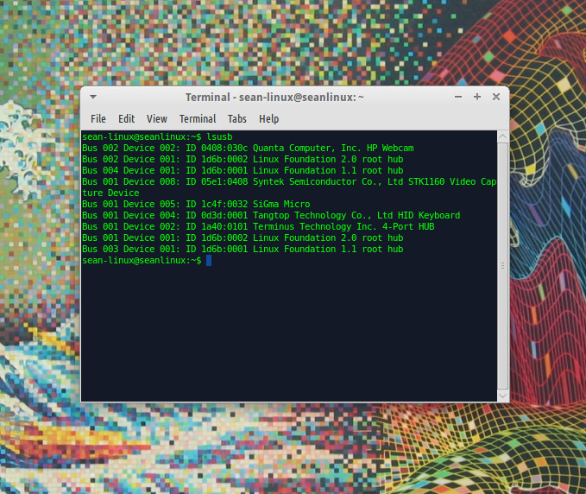586x494 pixels.
Task: Click the ID '0d3d:0001' text
Action: tap(224, 215)
